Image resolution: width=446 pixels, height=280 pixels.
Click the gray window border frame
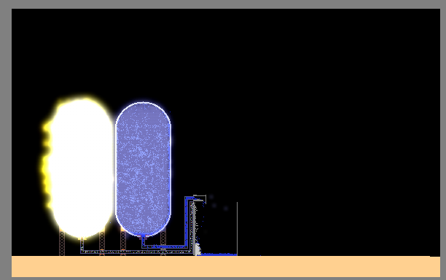point(223,4)
